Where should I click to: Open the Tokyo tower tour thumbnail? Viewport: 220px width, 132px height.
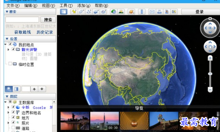click(104, 121)
